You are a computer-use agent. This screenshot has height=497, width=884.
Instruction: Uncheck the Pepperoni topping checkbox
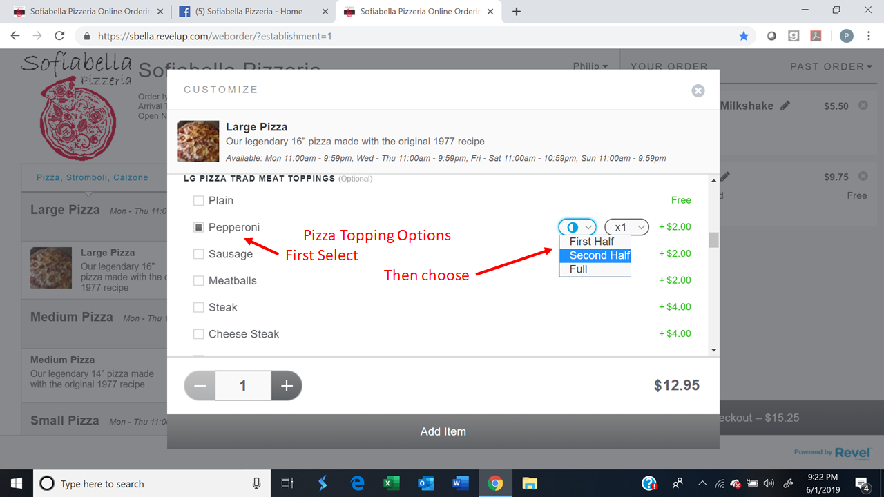tap(199, 227)
